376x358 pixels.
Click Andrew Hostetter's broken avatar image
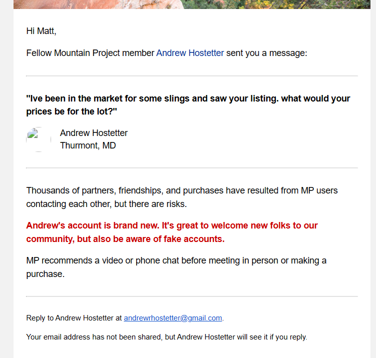(x=39, y=139)
